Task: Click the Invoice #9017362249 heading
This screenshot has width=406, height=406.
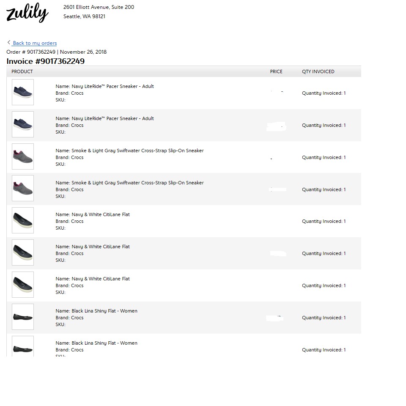Action: (46, 61)
